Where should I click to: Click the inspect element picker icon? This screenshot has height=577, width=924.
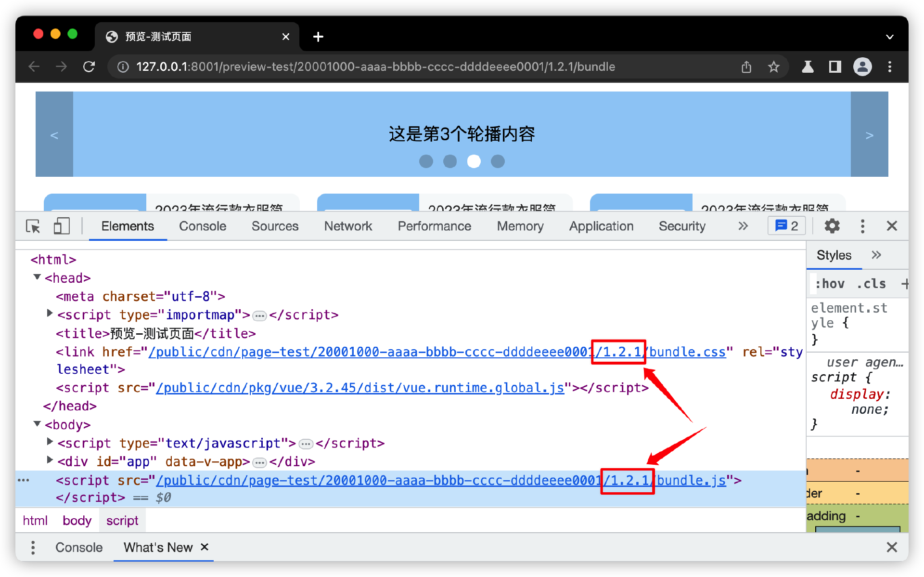(33, 226)
